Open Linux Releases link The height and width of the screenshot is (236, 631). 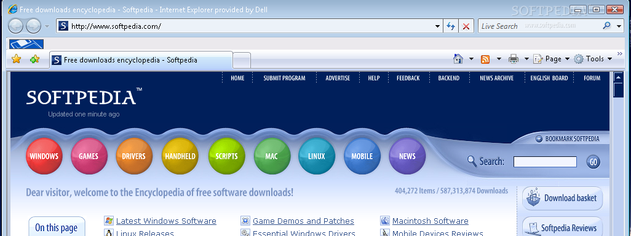click(145, 233)
